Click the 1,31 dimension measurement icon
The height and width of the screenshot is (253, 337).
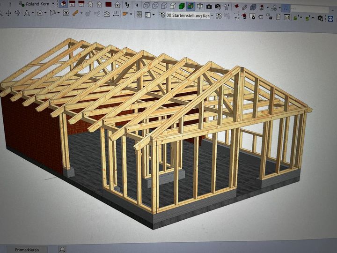click(116, 14)
